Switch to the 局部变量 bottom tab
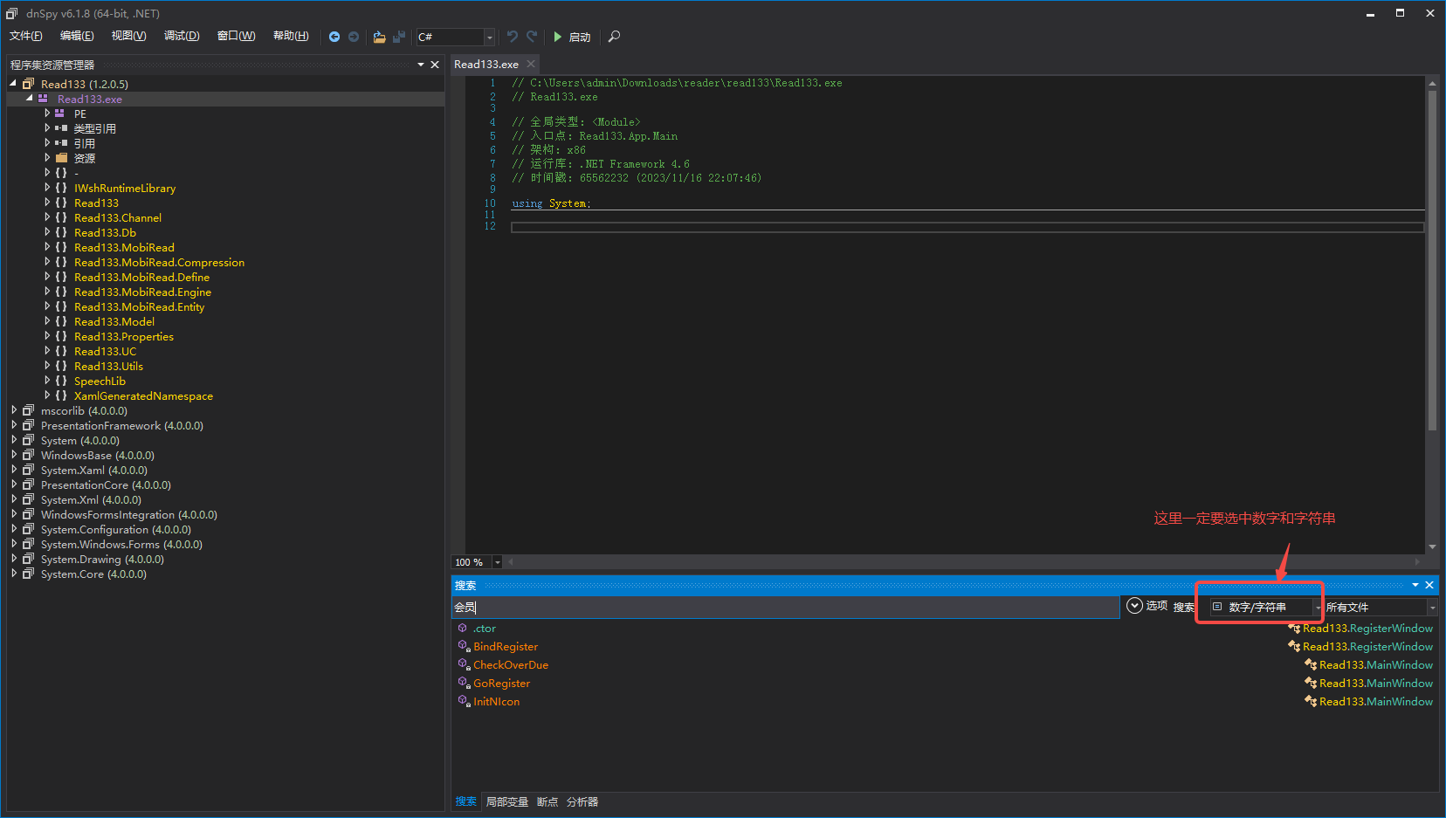Screen dimensions: 1446x818 click(x=506, y=801)
